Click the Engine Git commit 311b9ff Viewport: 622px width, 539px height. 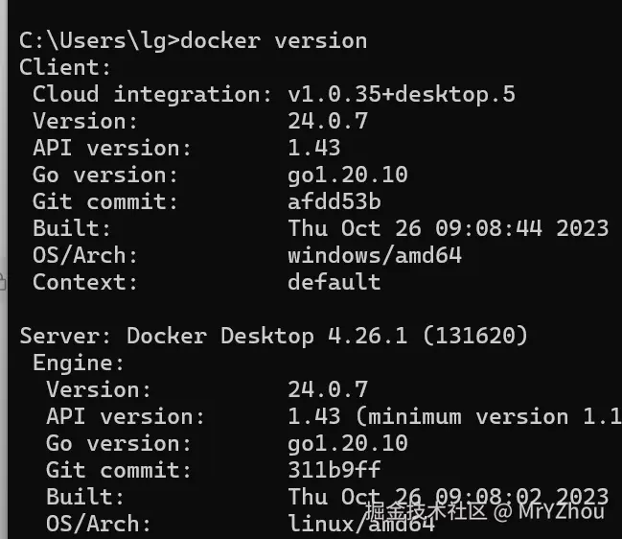click(334, 470)
